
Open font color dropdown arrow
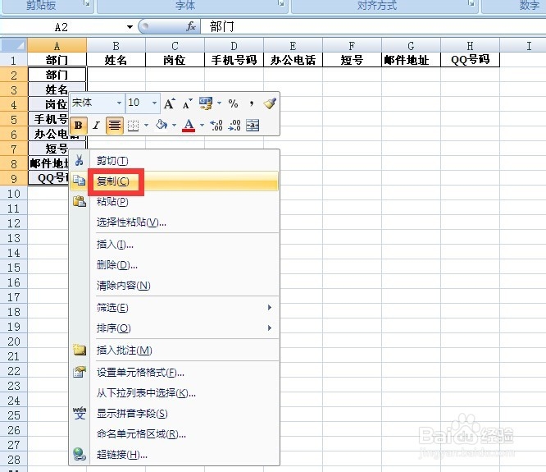pyautogui.click(x=202, y=125)
